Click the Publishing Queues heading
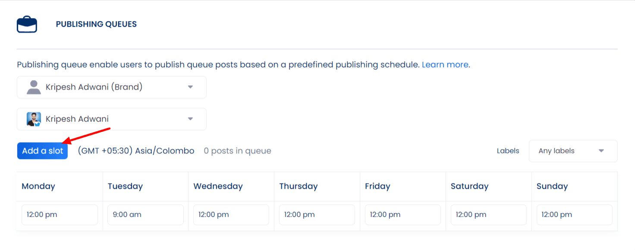 pyautogui.click(x=96, y=24)
